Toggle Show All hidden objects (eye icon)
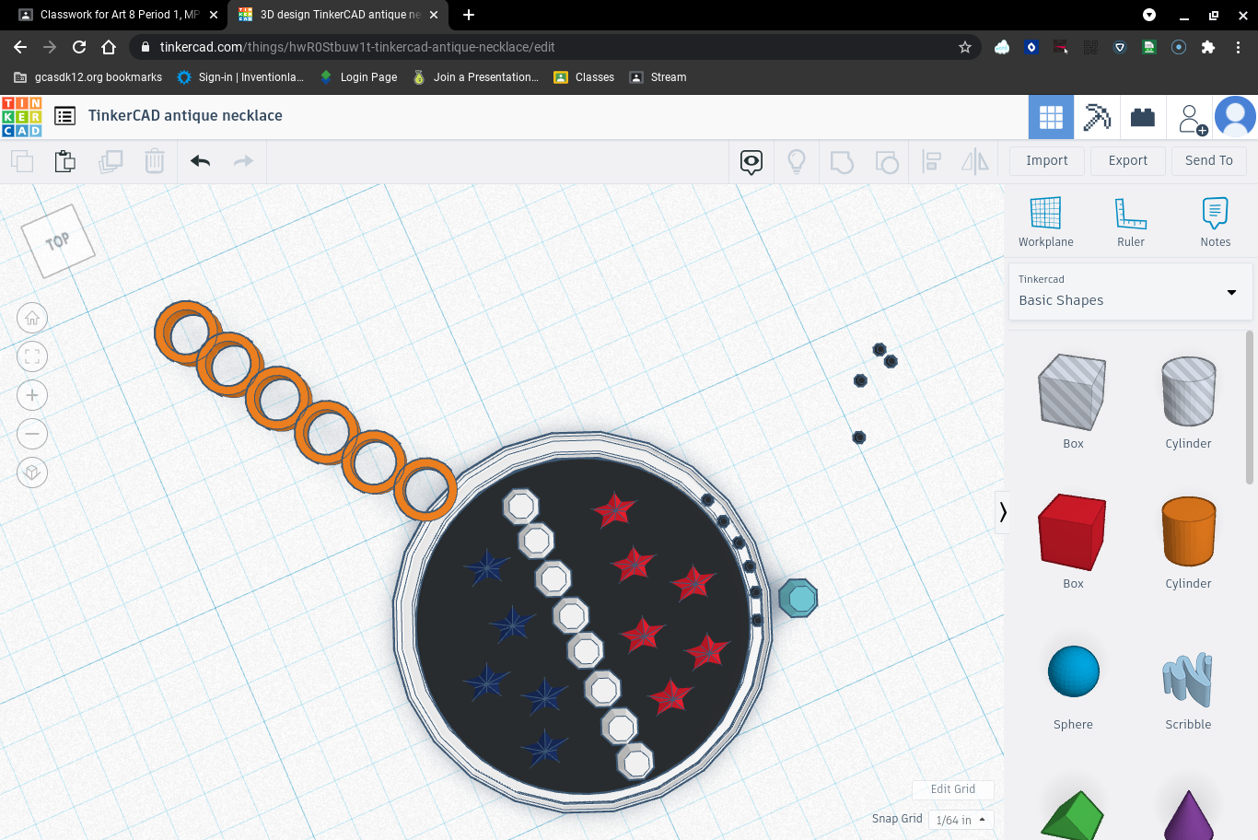Screen dimensions: 1258x840 point(751,161)
